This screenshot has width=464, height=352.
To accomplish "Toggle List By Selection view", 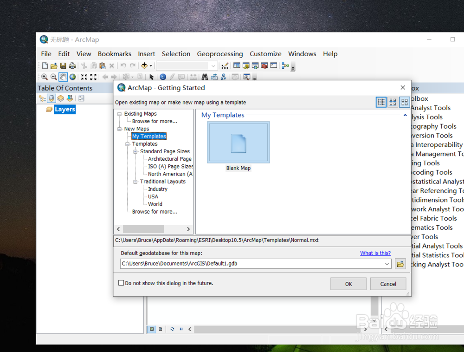I will [70, 98].
